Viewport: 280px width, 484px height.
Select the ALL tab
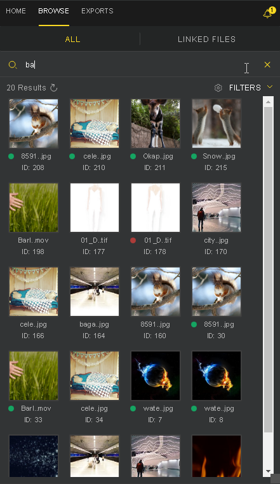pos(72,39)
